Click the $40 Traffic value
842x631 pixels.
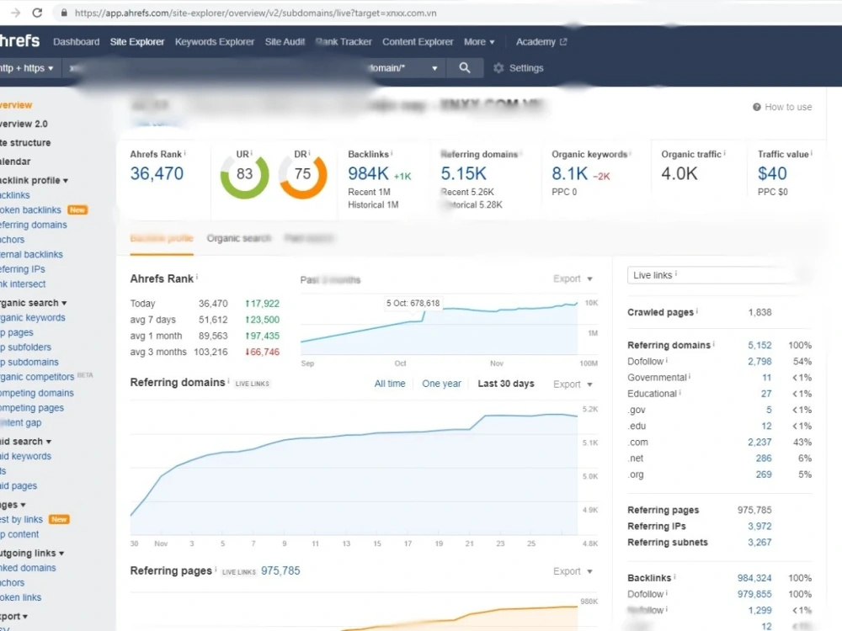772,174
